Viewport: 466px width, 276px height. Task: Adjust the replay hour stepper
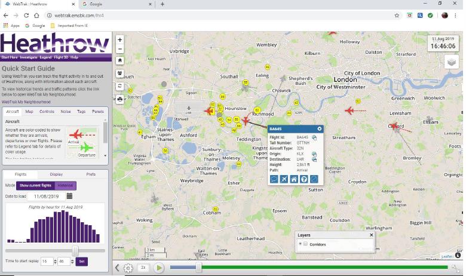pyautogui.click(x=55, y=262)
